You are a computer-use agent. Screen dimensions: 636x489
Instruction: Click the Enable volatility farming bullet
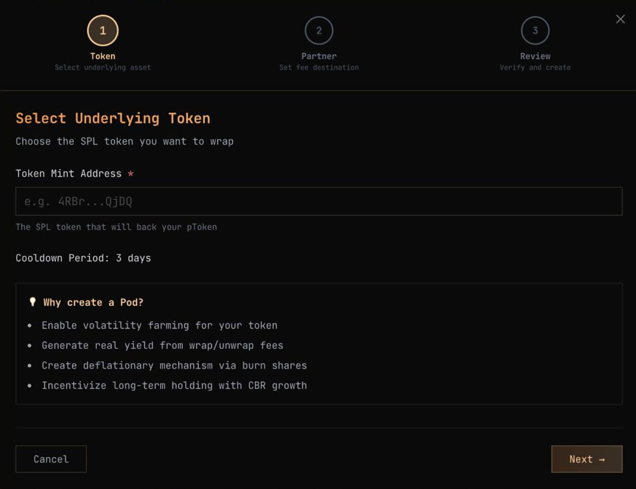click(x=159, y=326)
